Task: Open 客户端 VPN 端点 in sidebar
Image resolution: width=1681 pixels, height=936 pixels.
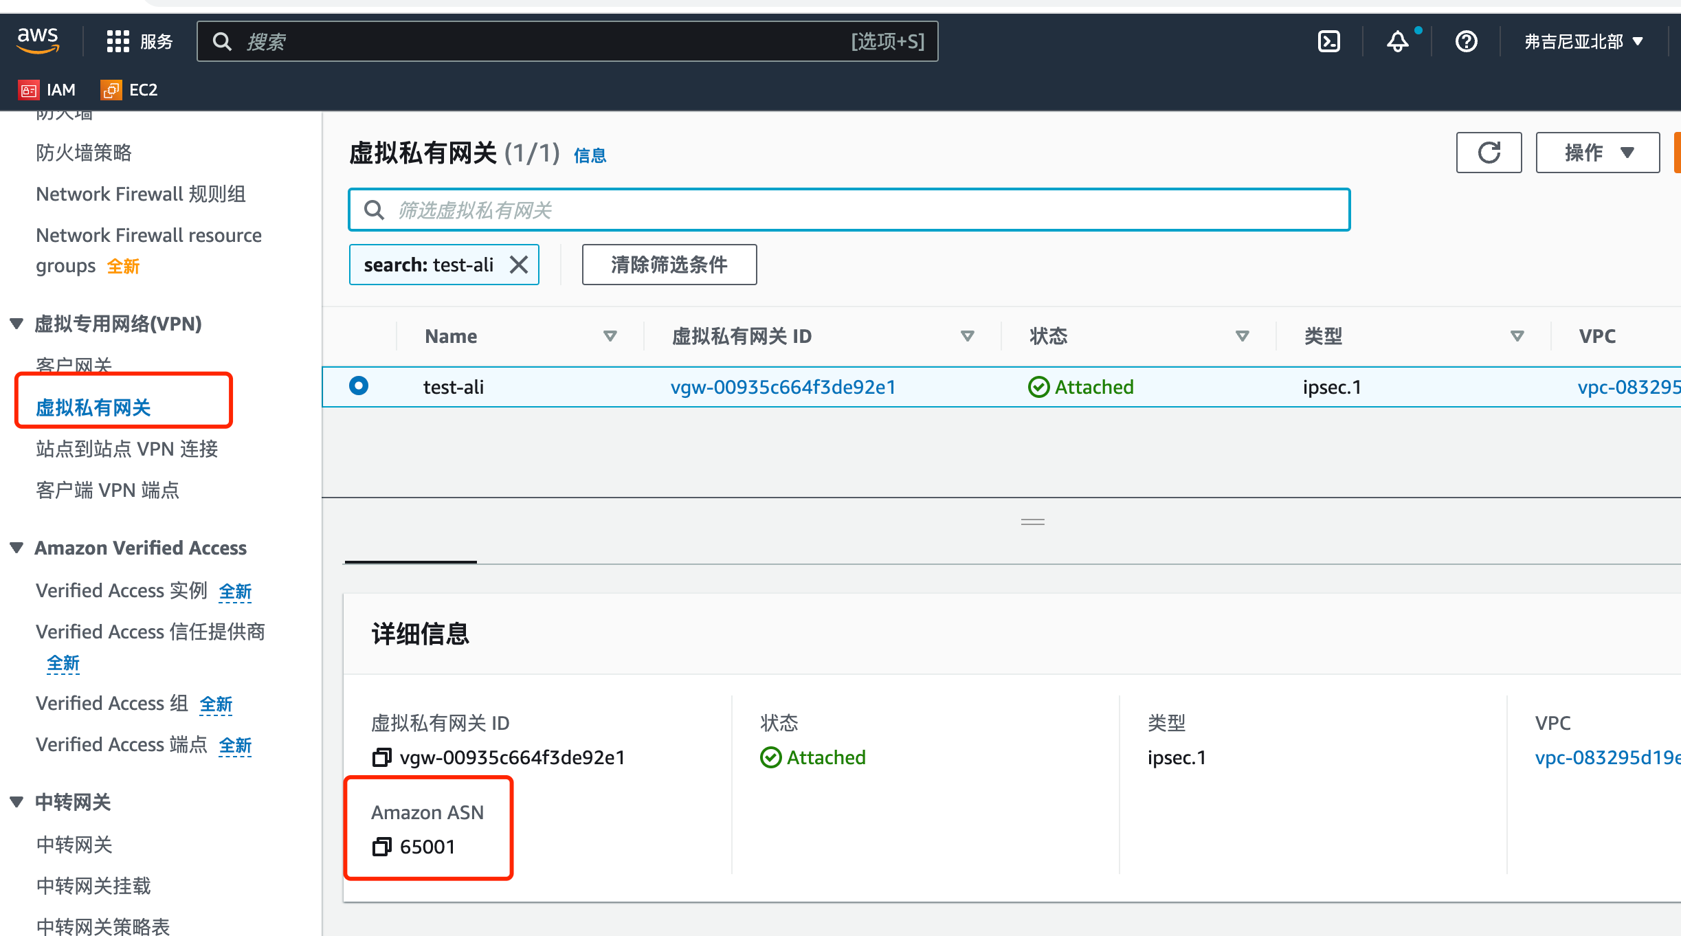Action: (x=108, y=490)
